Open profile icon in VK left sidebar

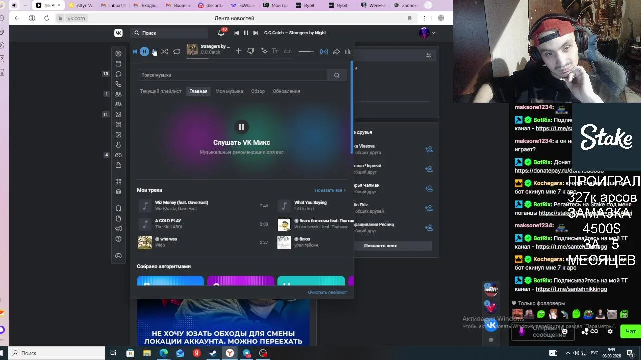118,53
